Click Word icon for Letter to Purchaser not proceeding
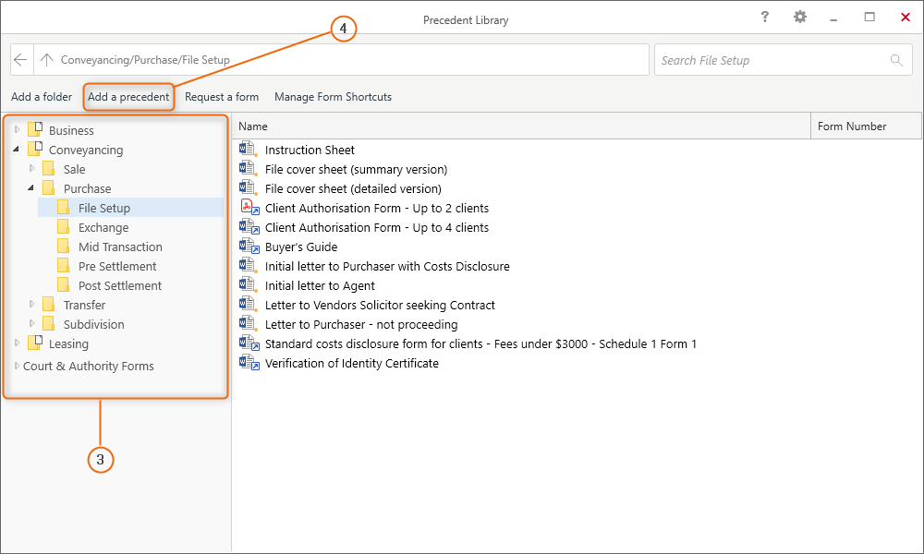 [248, 324]
